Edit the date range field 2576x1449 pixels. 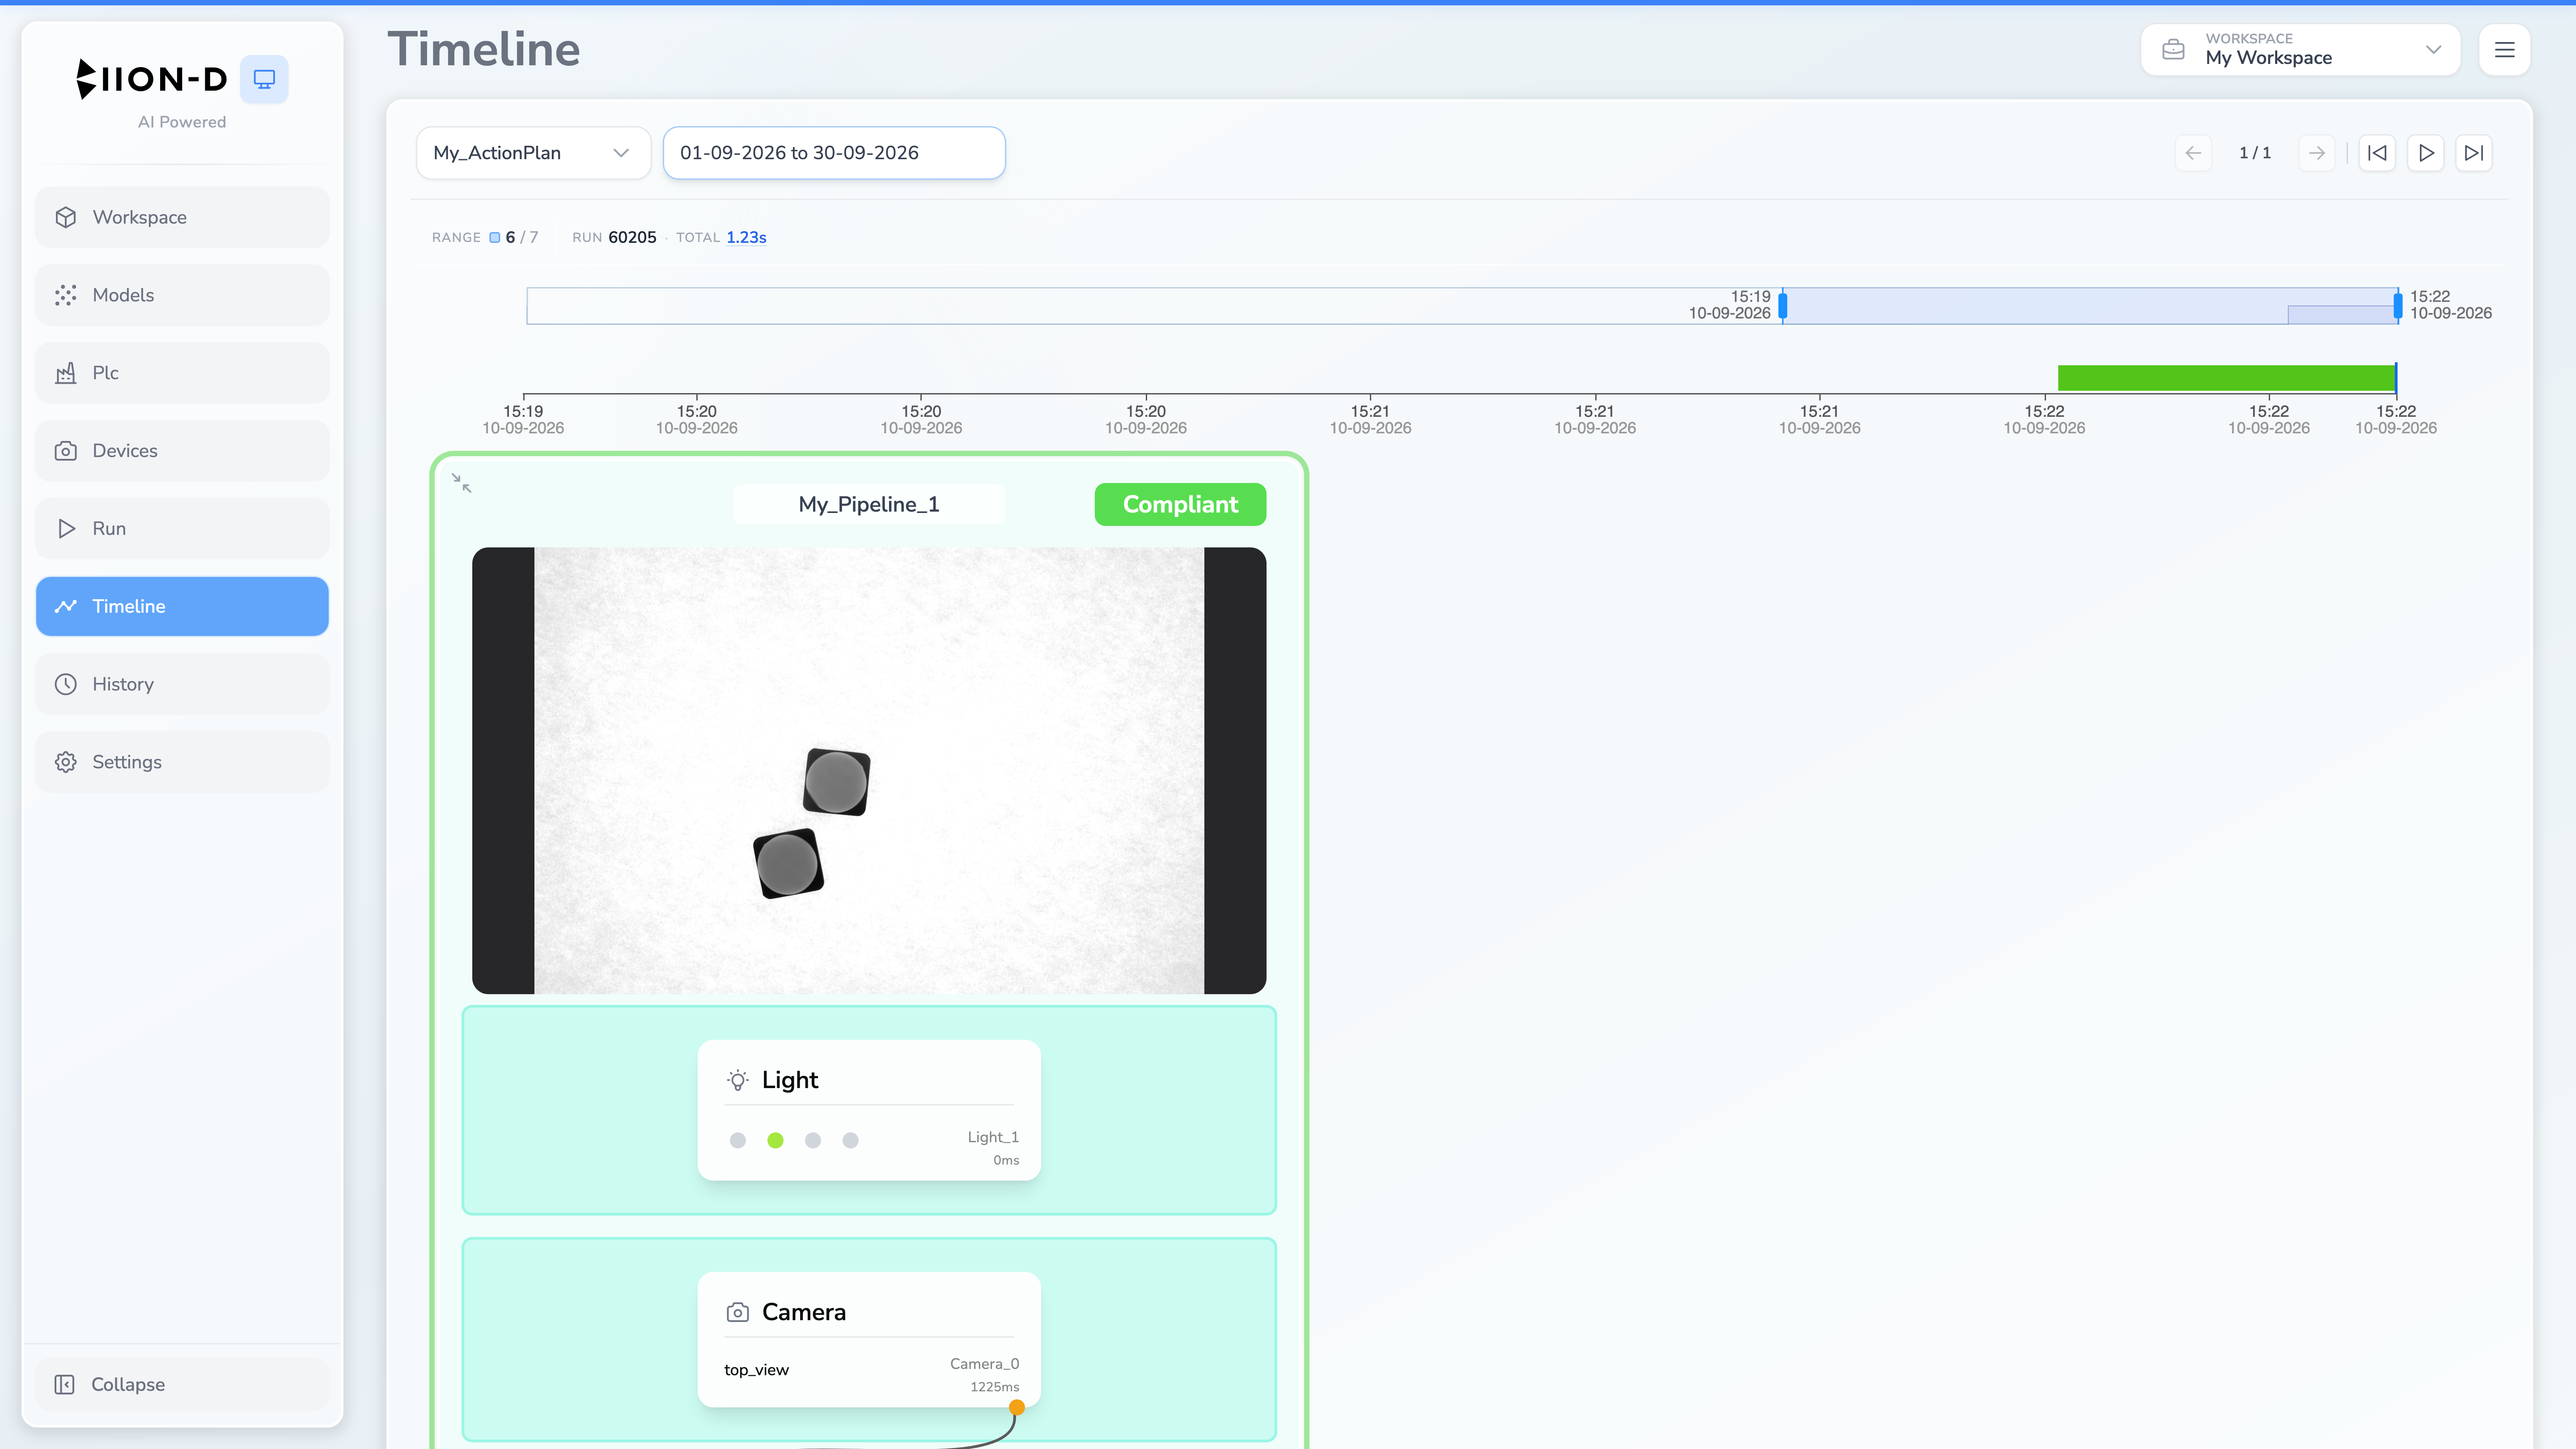pos(834,153)
